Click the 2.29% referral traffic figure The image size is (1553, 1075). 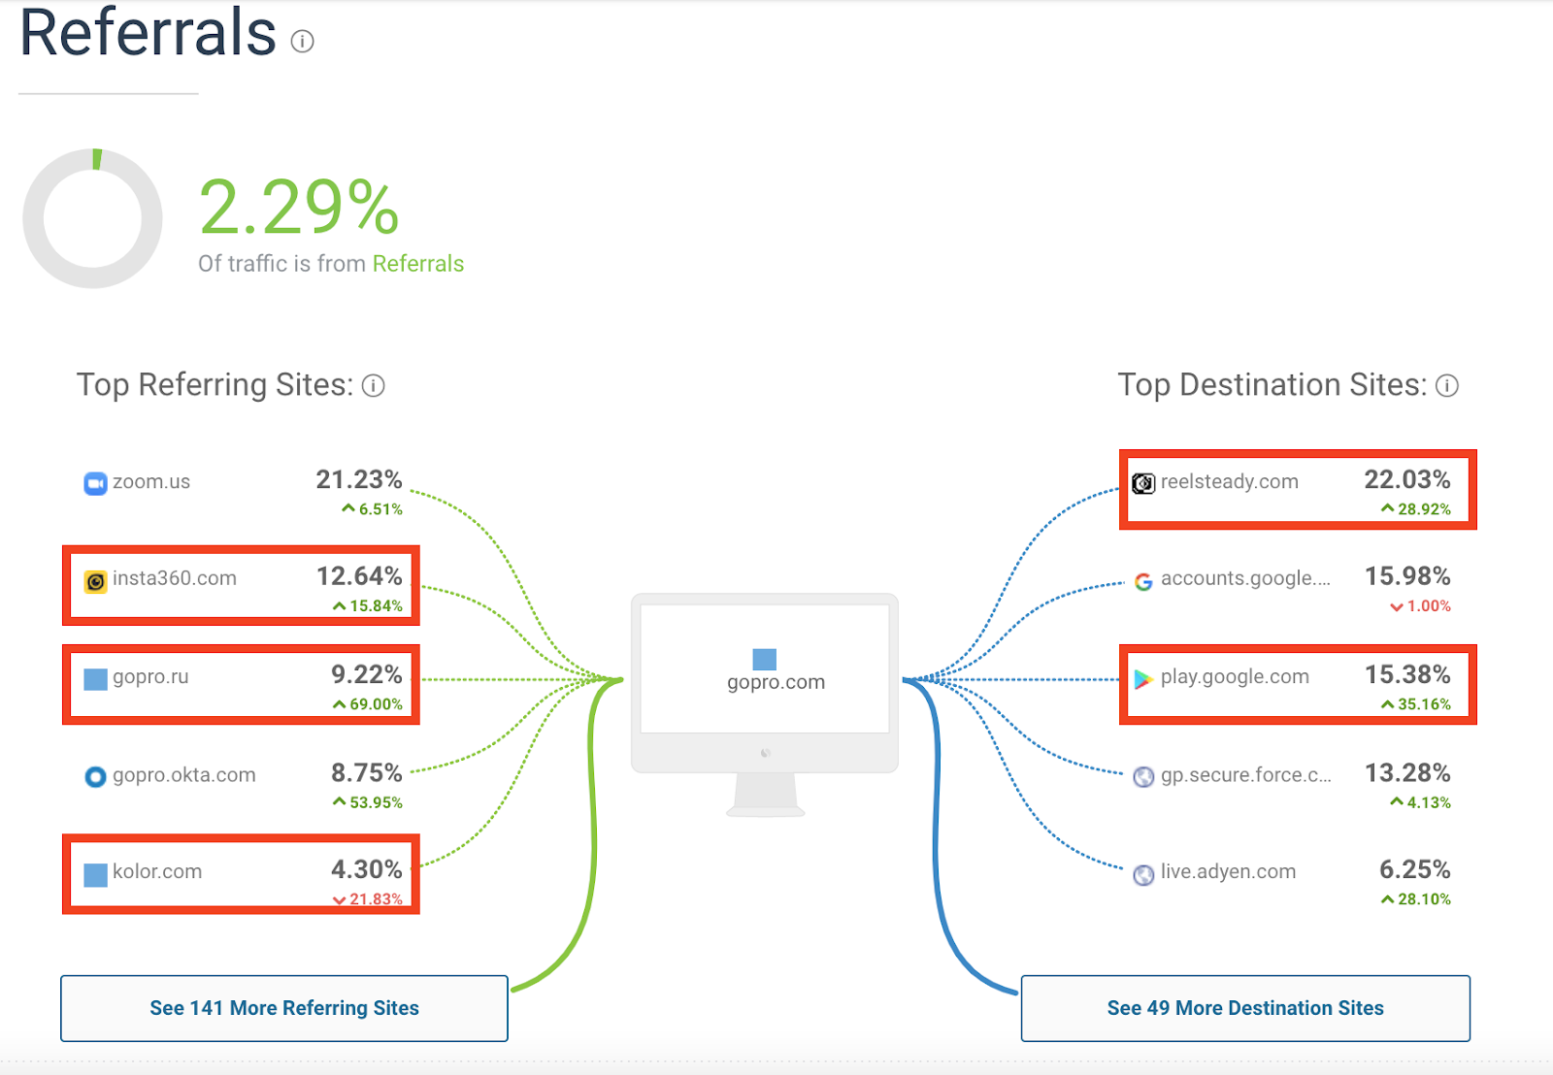click(299, 207)
